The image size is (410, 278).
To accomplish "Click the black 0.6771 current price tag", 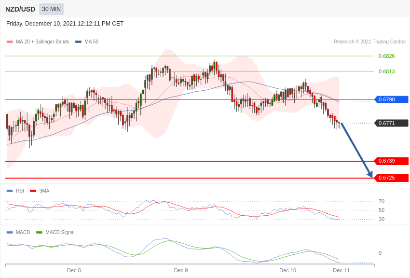I will pos(392,123).
